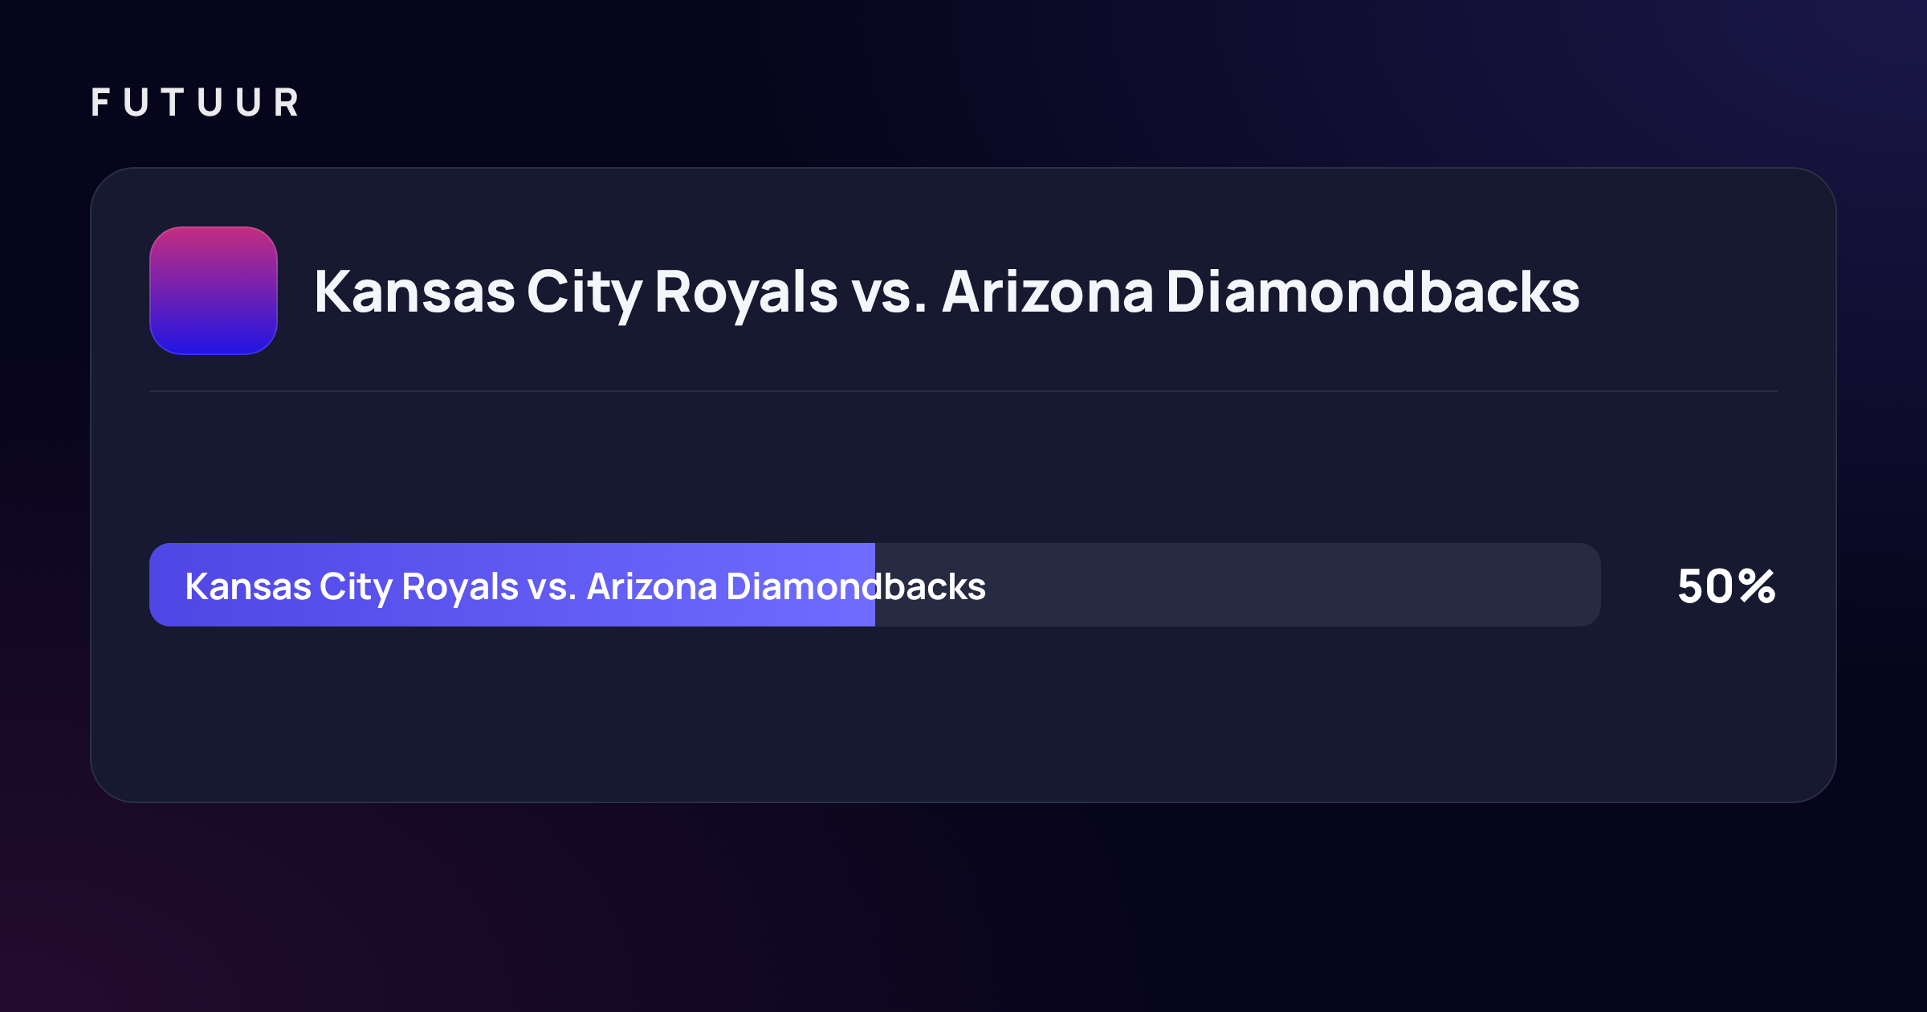
Task: Click the word Kansas in the market title
Action: [414, 292]
